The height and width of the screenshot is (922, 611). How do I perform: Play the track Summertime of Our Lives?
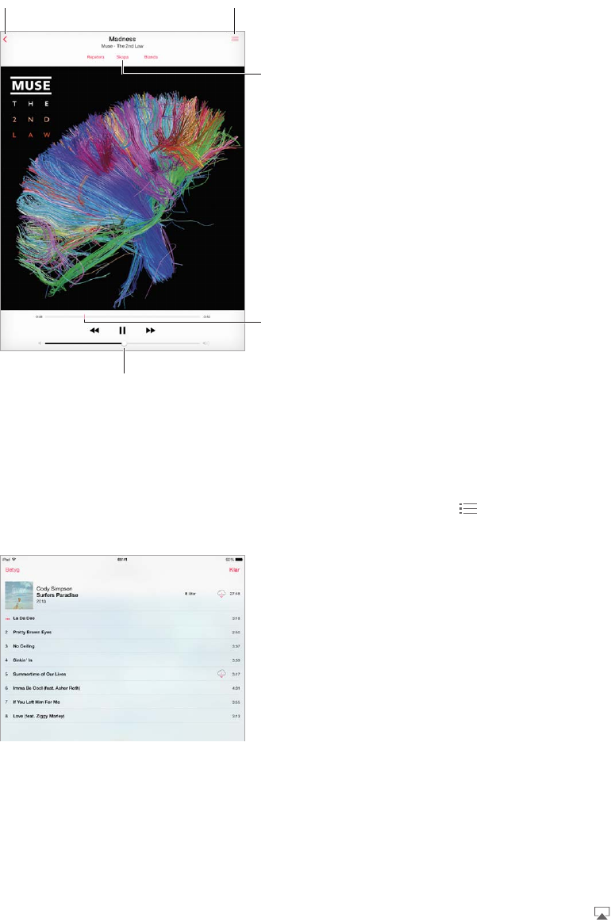tap(122, 674)
